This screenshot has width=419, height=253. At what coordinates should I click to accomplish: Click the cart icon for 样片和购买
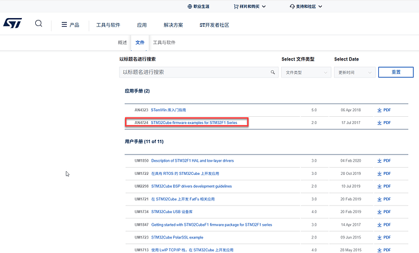(x=236, y=7)
